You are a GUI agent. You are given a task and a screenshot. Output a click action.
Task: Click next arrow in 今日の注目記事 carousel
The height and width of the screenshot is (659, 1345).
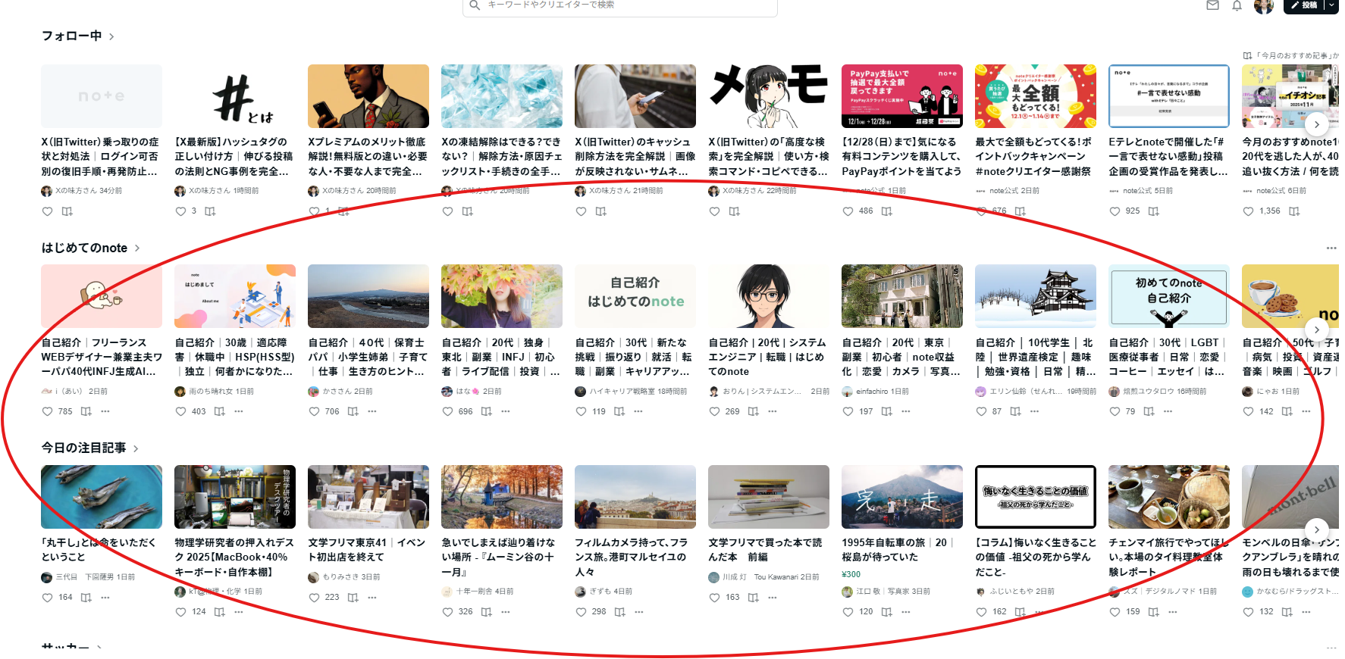coord(1316,529)
